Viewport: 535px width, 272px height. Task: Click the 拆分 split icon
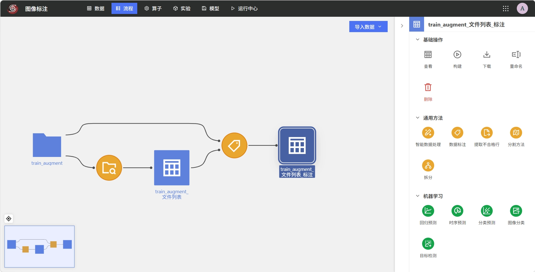point(428,166)
